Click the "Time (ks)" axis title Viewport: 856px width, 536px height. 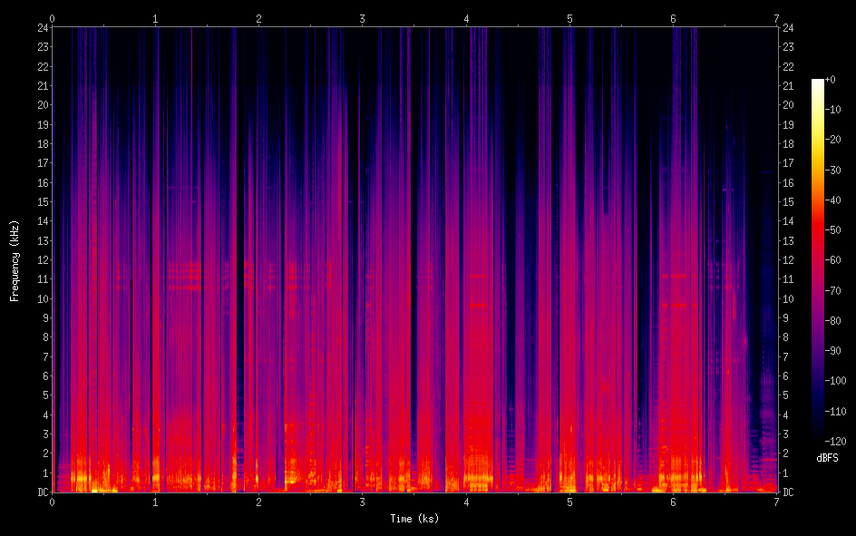414,519
